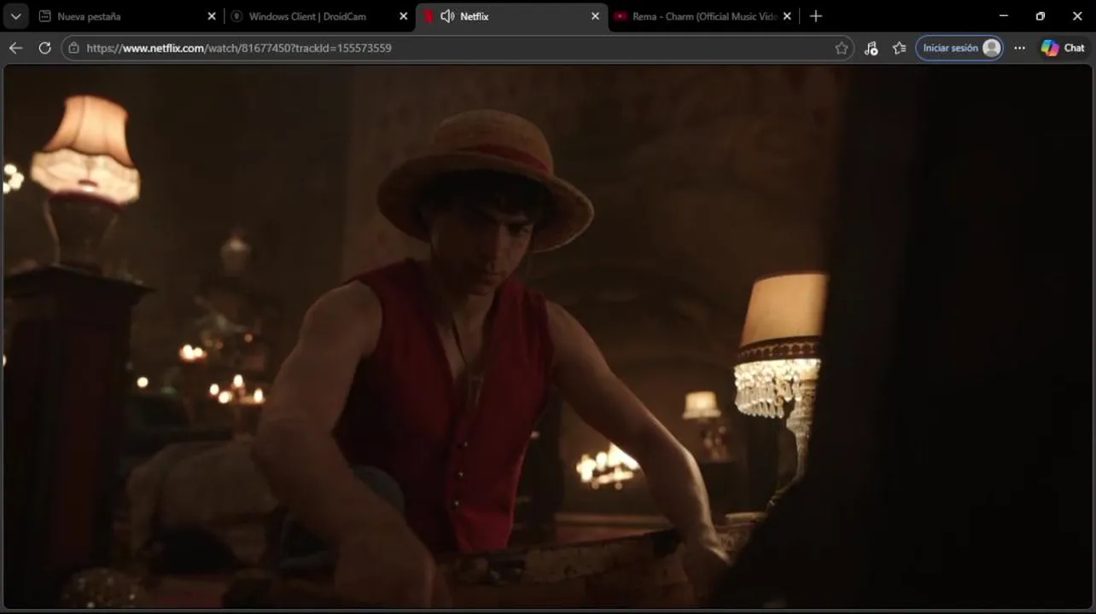Minimize the browser window
This screenshot has height=614, width=1096.
click(x=1003, y=16)
